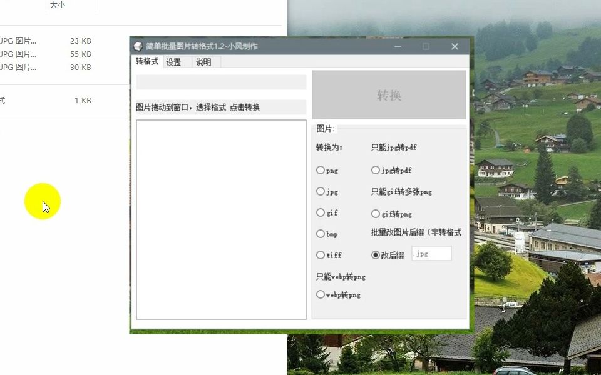Select the gif output format
The image size is (601, 375).
[321, 212]
